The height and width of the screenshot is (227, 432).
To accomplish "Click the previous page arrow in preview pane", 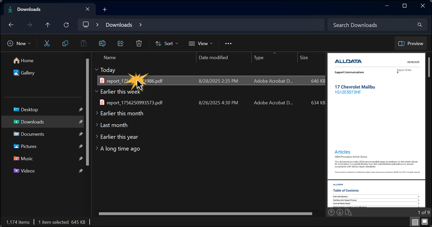I will pyautogui.click(x=332, y=212).
